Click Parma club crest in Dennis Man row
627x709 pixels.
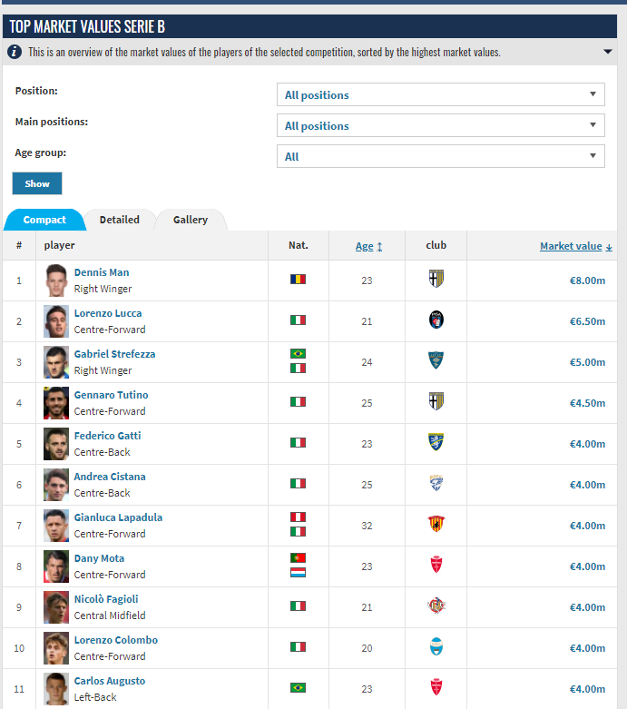tap(436, 279)
